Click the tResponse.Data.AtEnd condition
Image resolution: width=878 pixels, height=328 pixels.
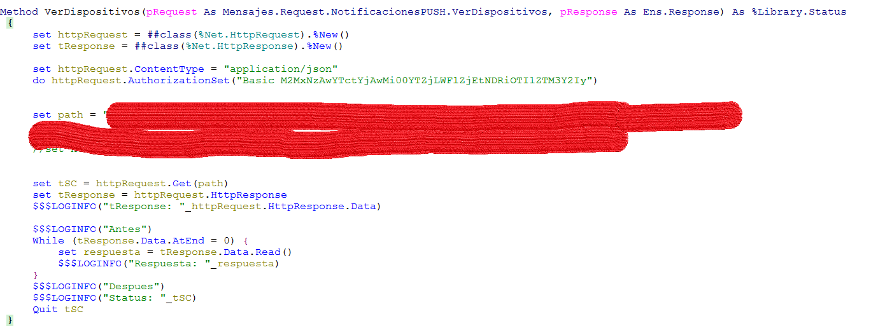pyautogui.click(x=142, y=241)
